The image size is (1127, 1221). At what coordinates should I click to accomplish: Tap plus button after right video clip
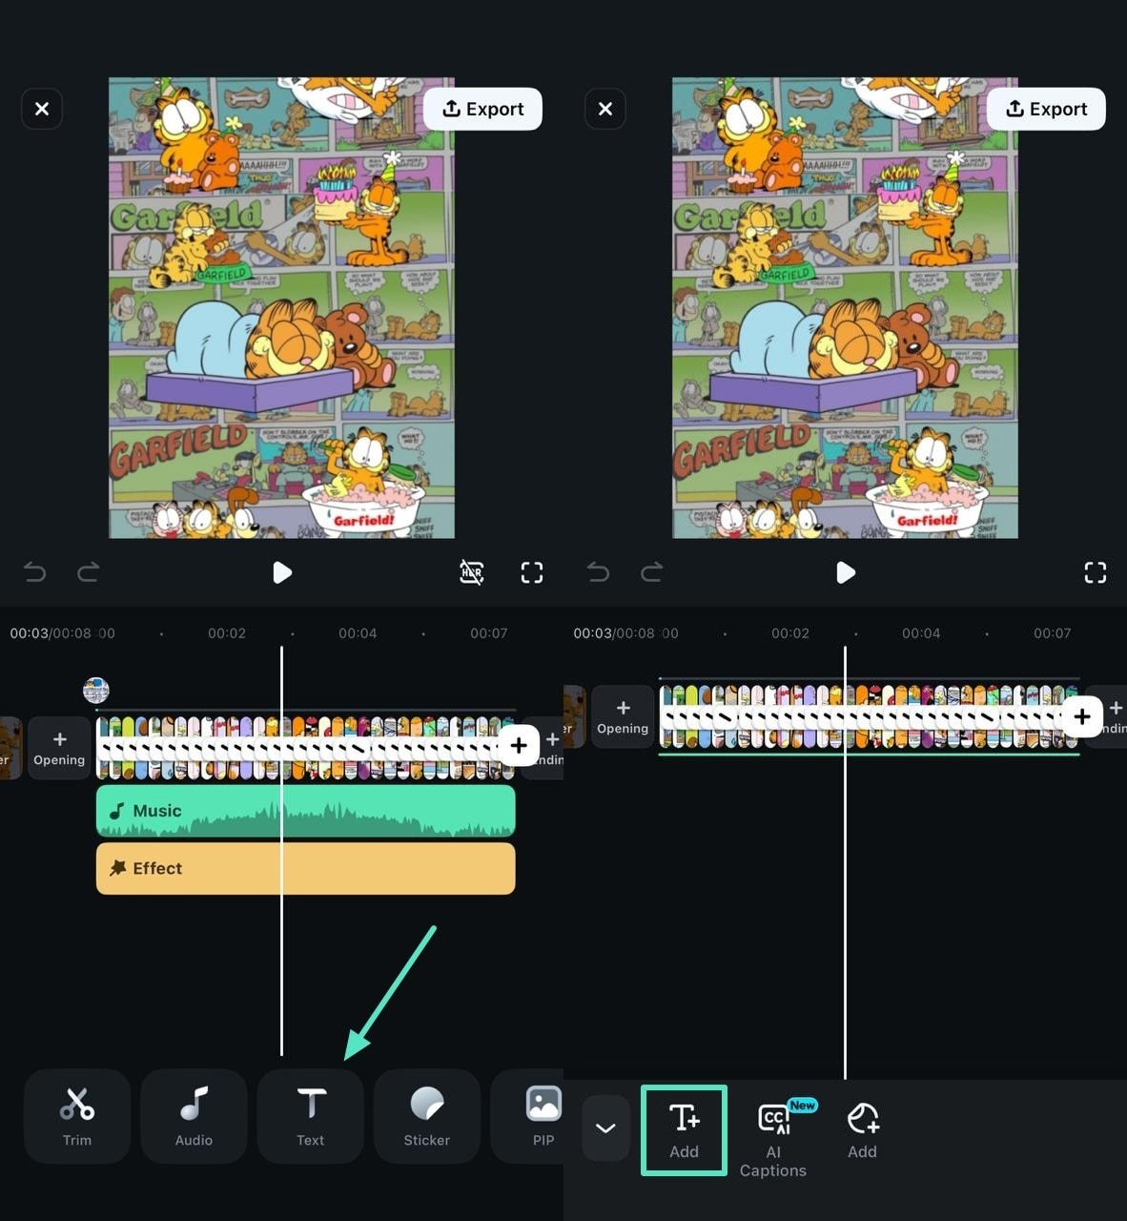(x=1082, y=715)
